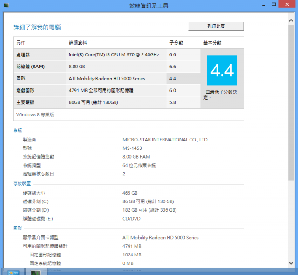Click the 由最低子分數決定 caption
Screen dimensions: 298x275
coord(220,94)
